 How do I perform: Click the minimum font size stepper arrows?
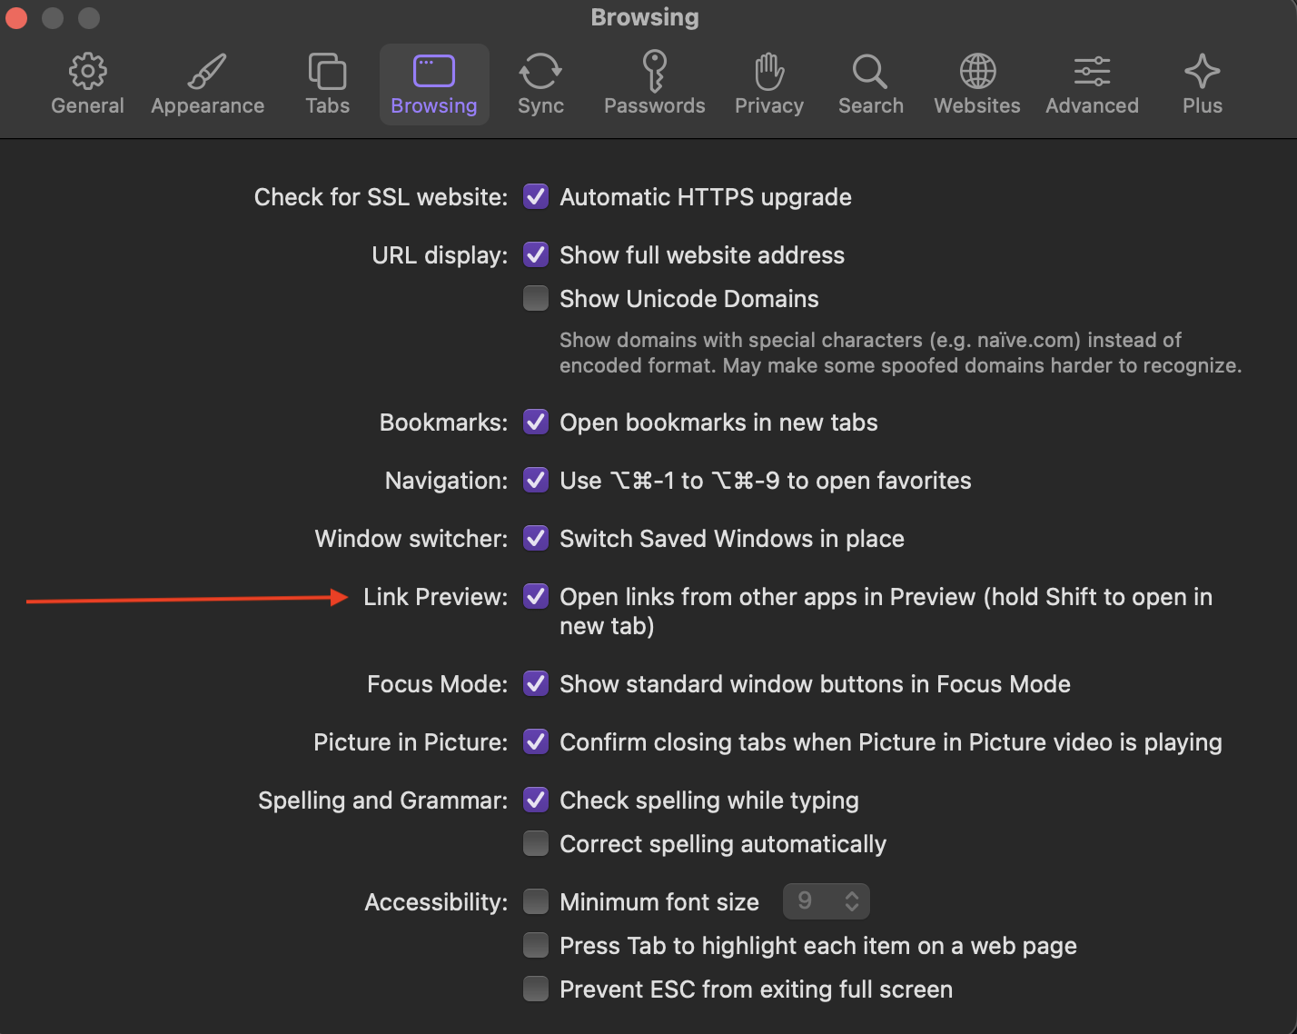(852, 901)
